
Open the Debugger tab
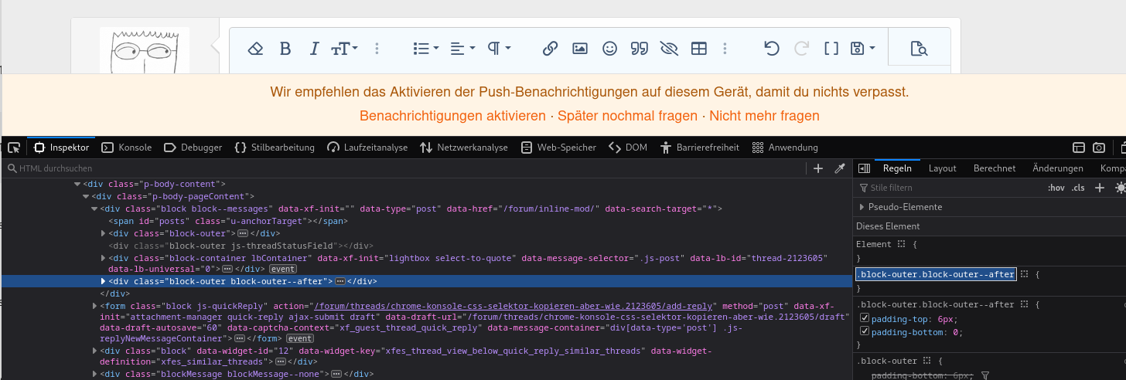pos(193,148)
